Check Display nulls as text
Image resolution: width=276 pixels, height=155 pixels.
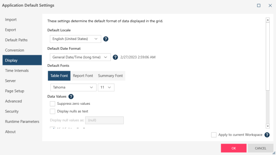coord(52,111)
